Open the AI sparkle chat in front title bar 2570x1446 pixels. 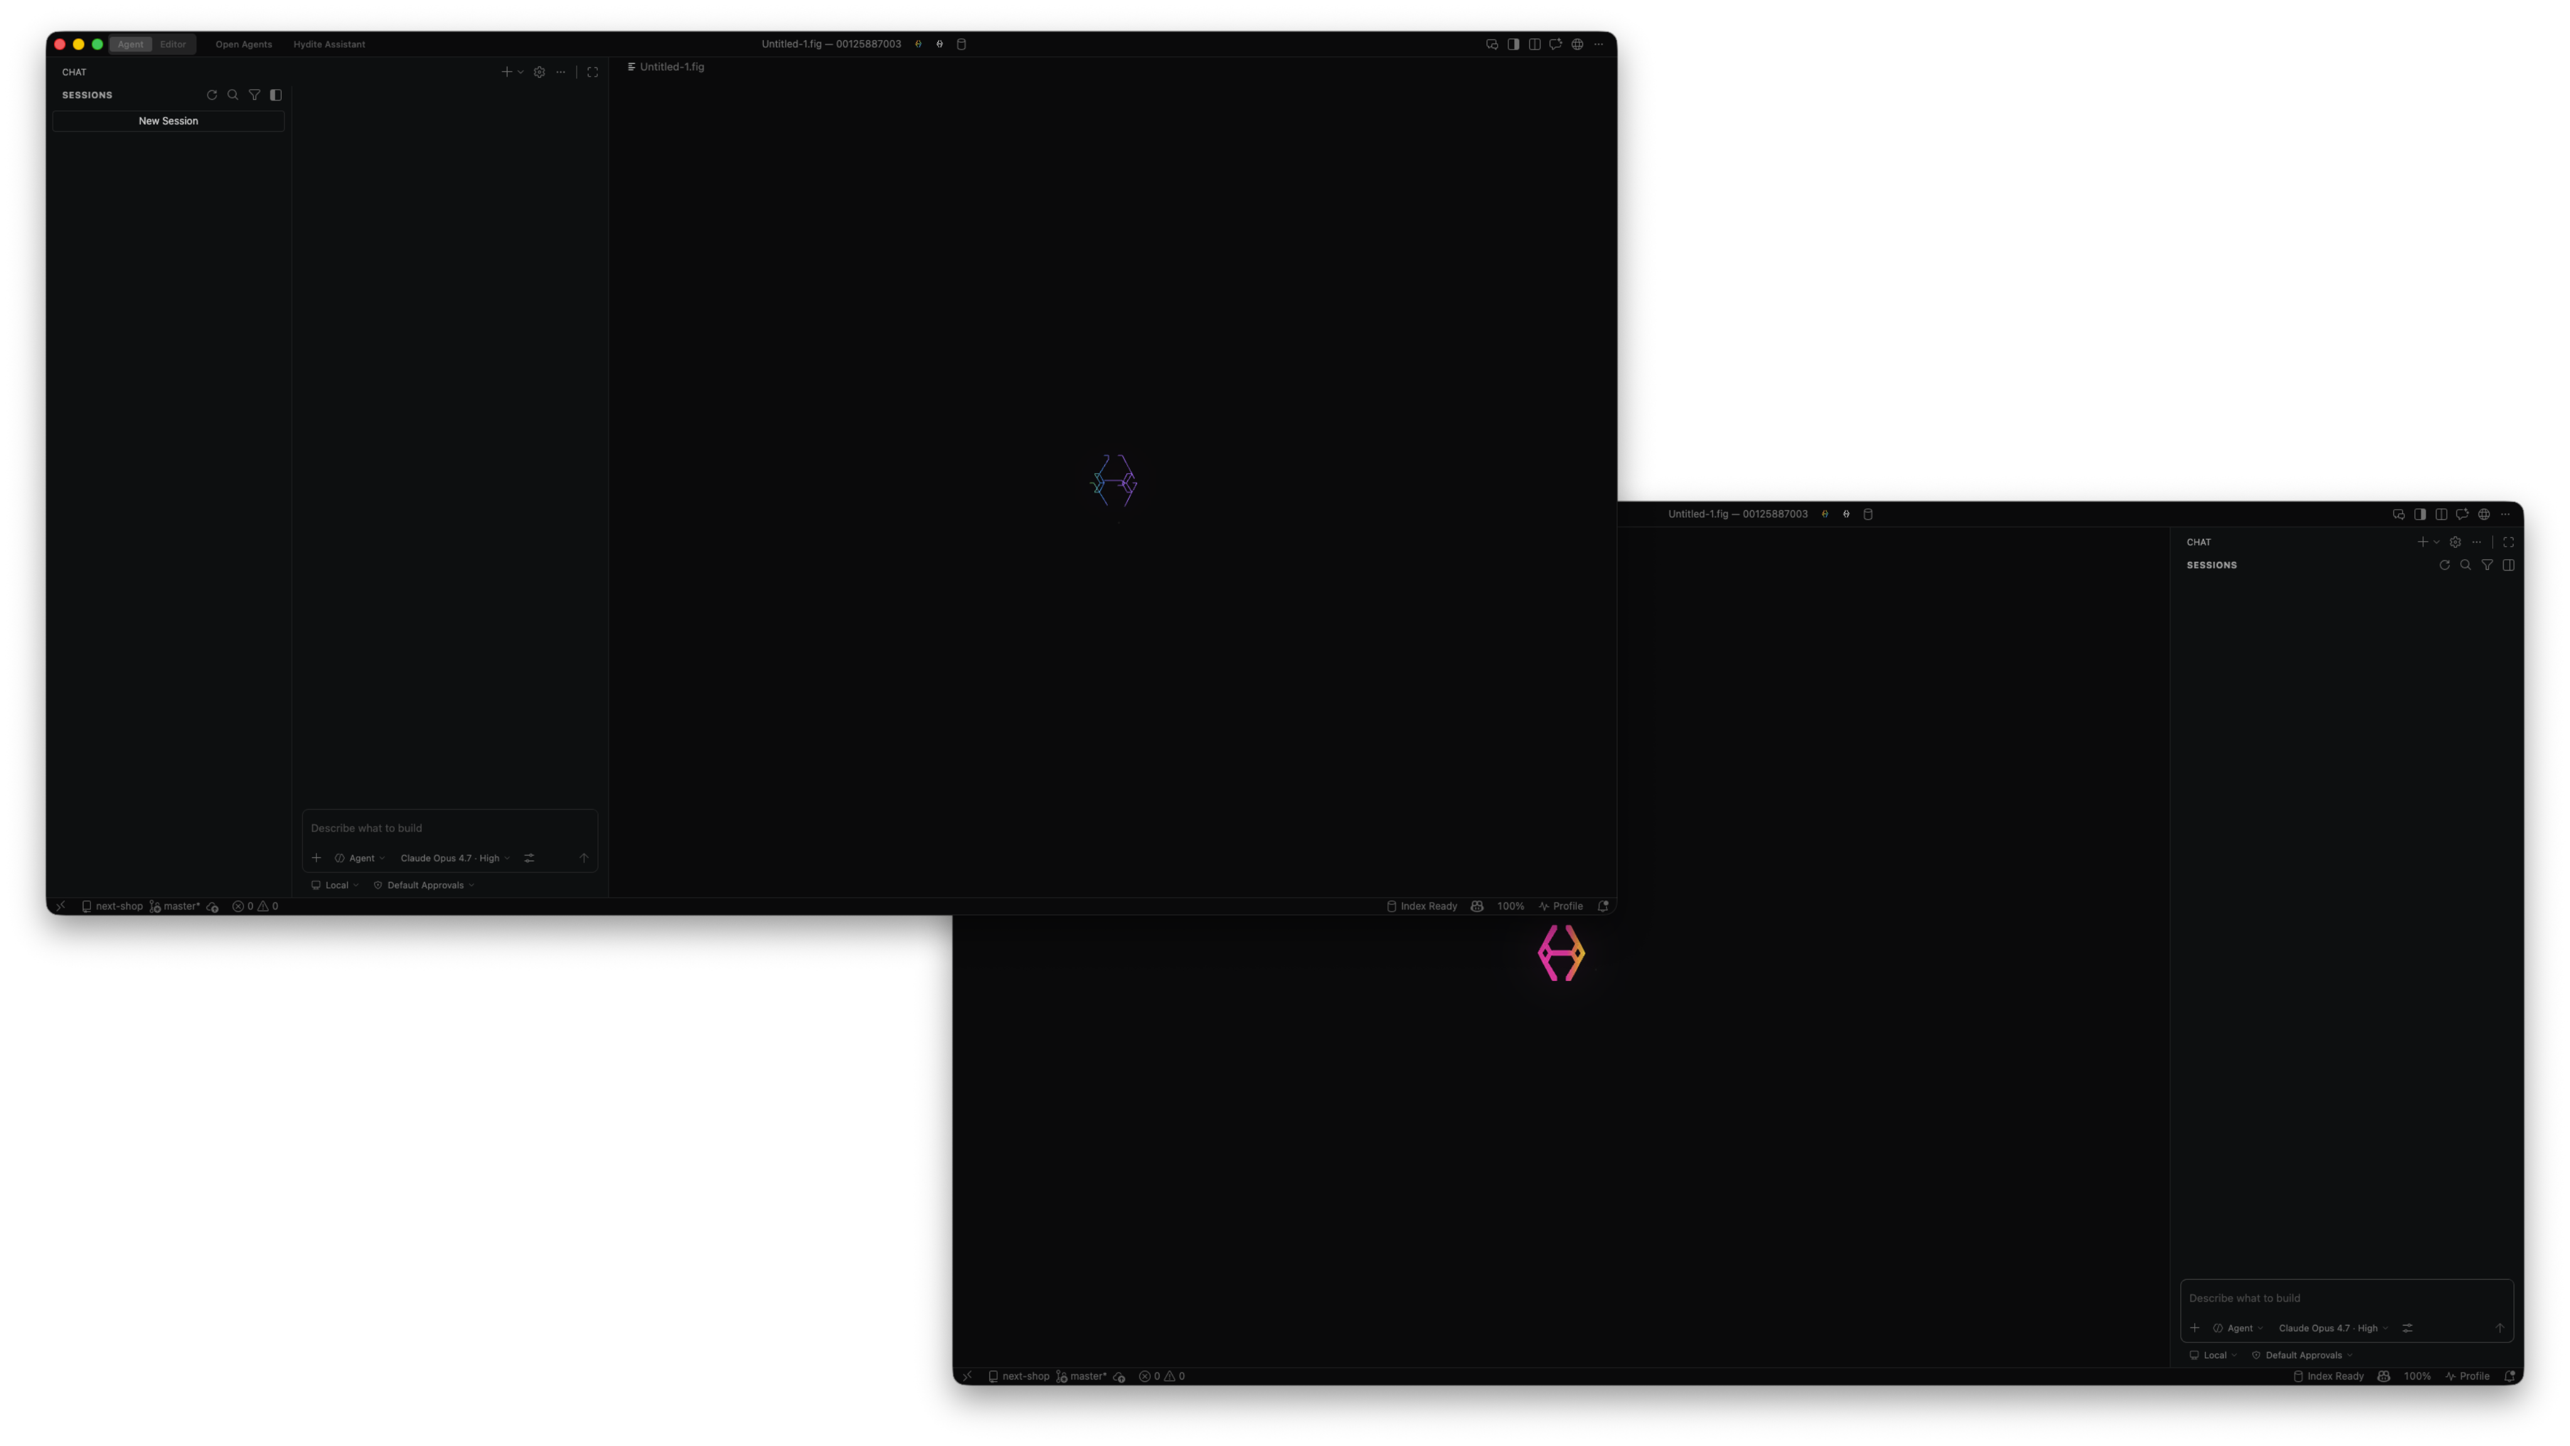pyautogui.click(x=1555, y=44)
